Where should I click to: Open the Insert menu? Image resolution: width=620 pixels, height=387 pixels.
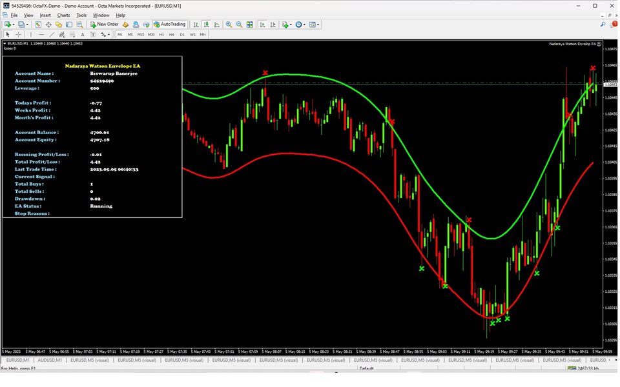45,15
